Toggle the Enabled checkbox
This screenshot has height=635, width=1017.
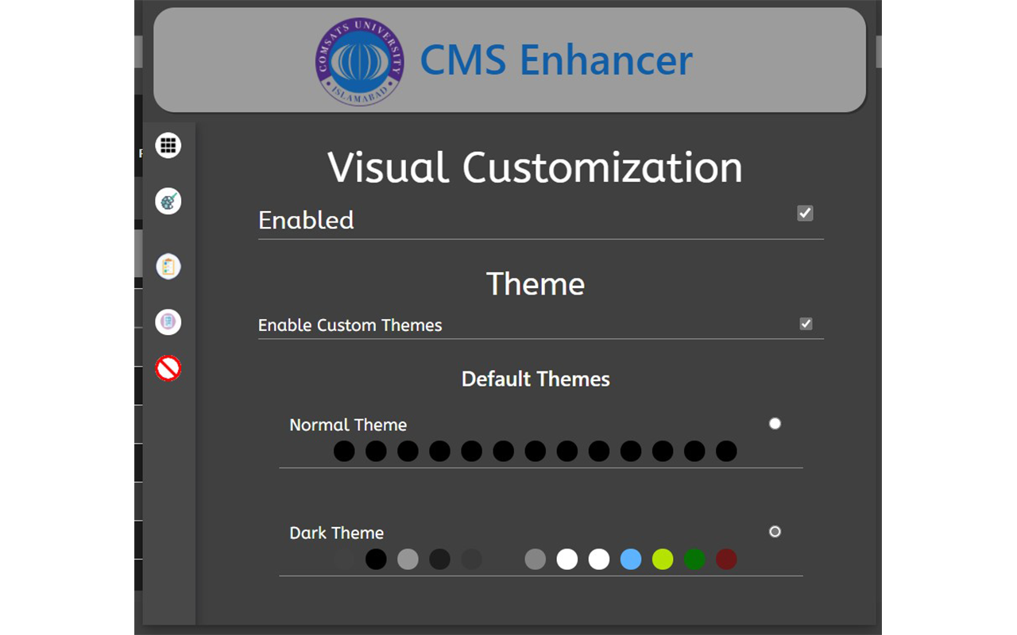click(x=805, y=213)
